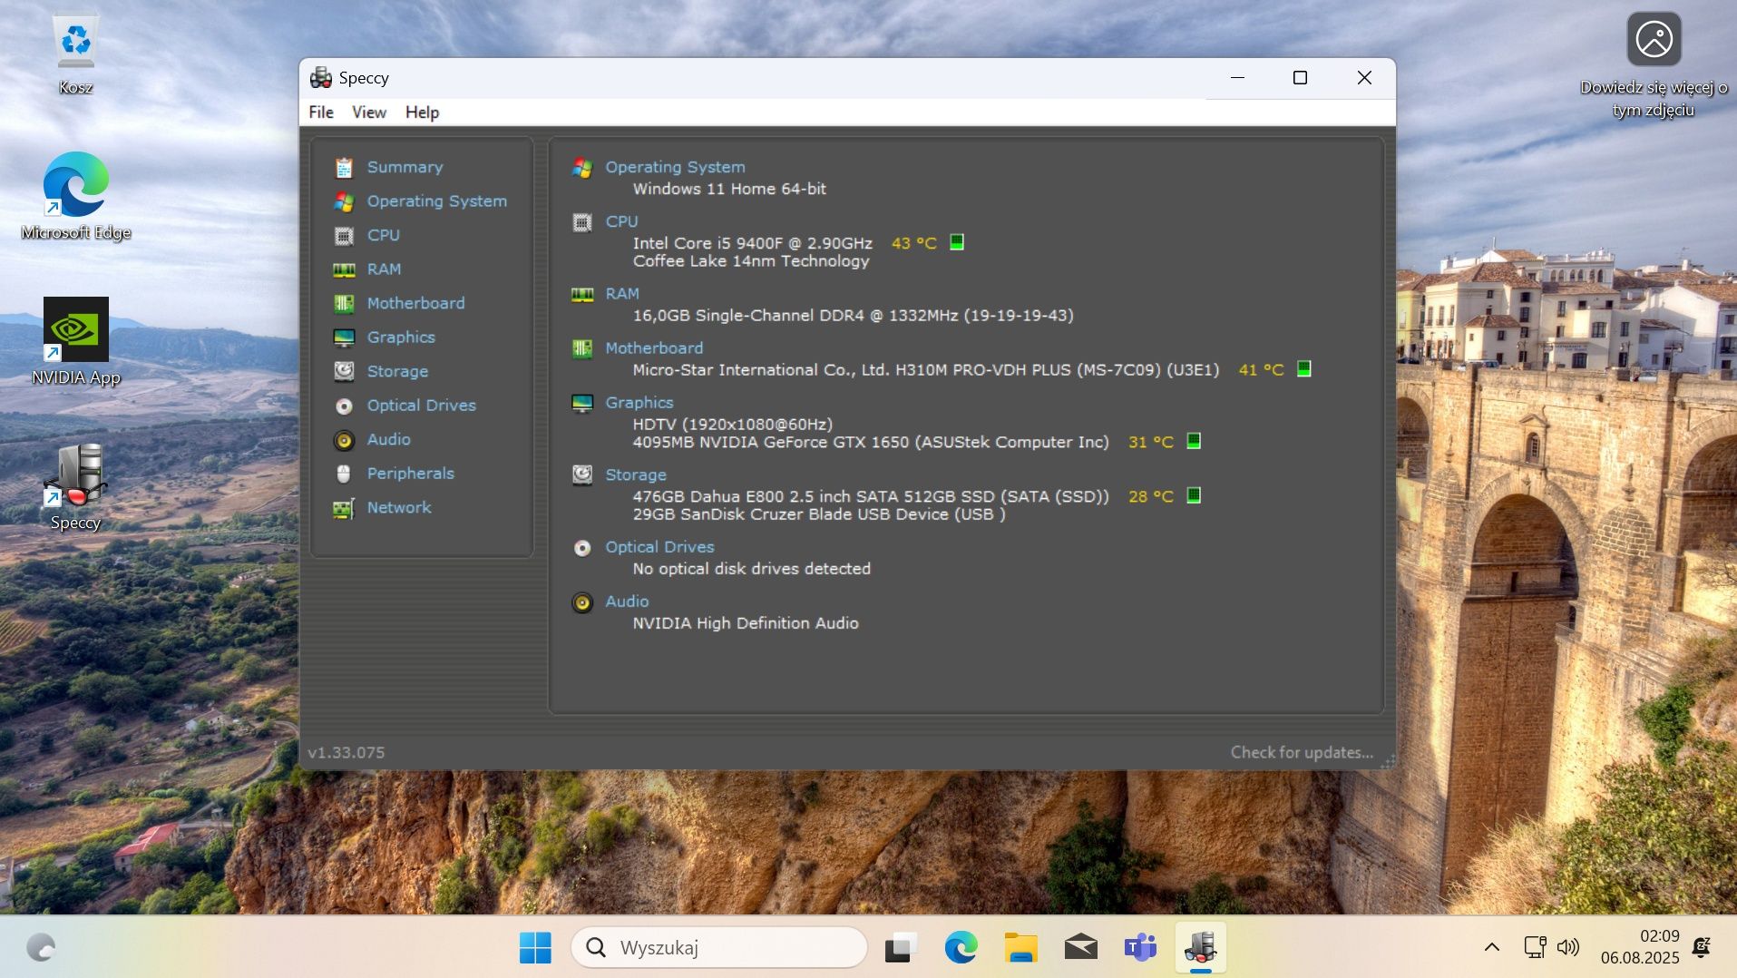Click the Speccy title bar app icon
This screenshot has height=978, width=1737.
click(x=320, y=77)
